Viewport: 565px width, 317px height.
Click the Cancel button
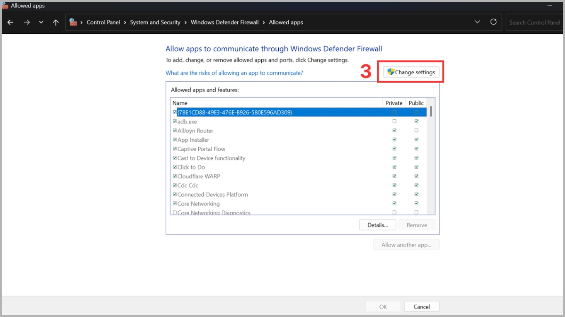point(422,307)
